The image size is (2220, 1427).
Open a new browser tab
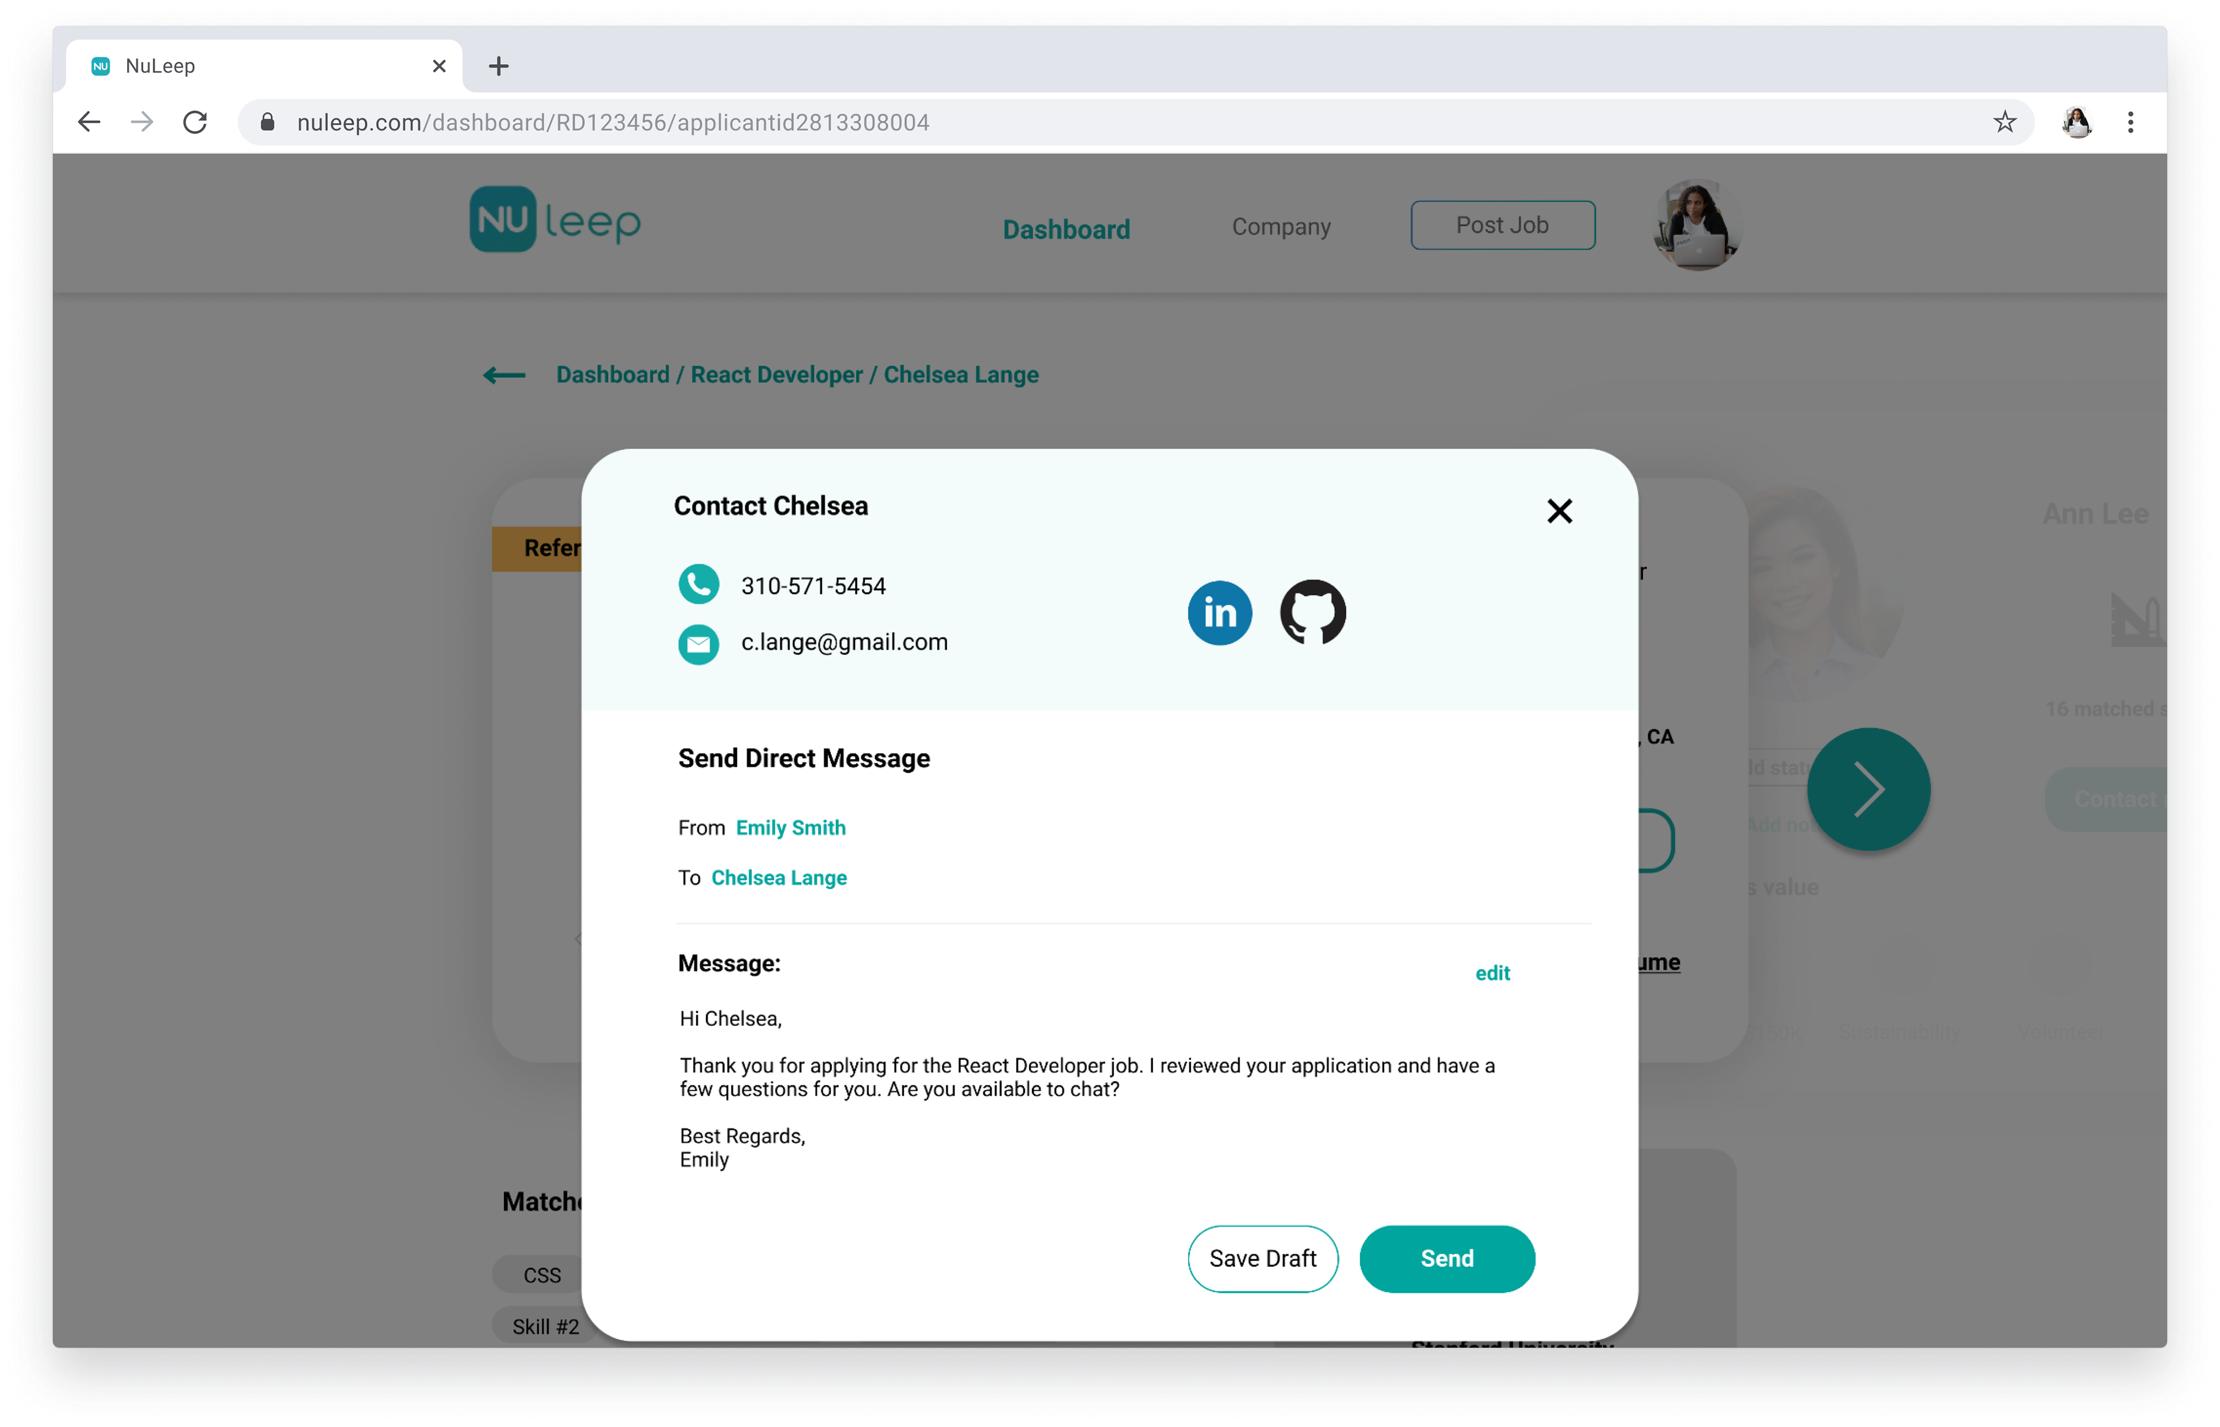[499, 66]
